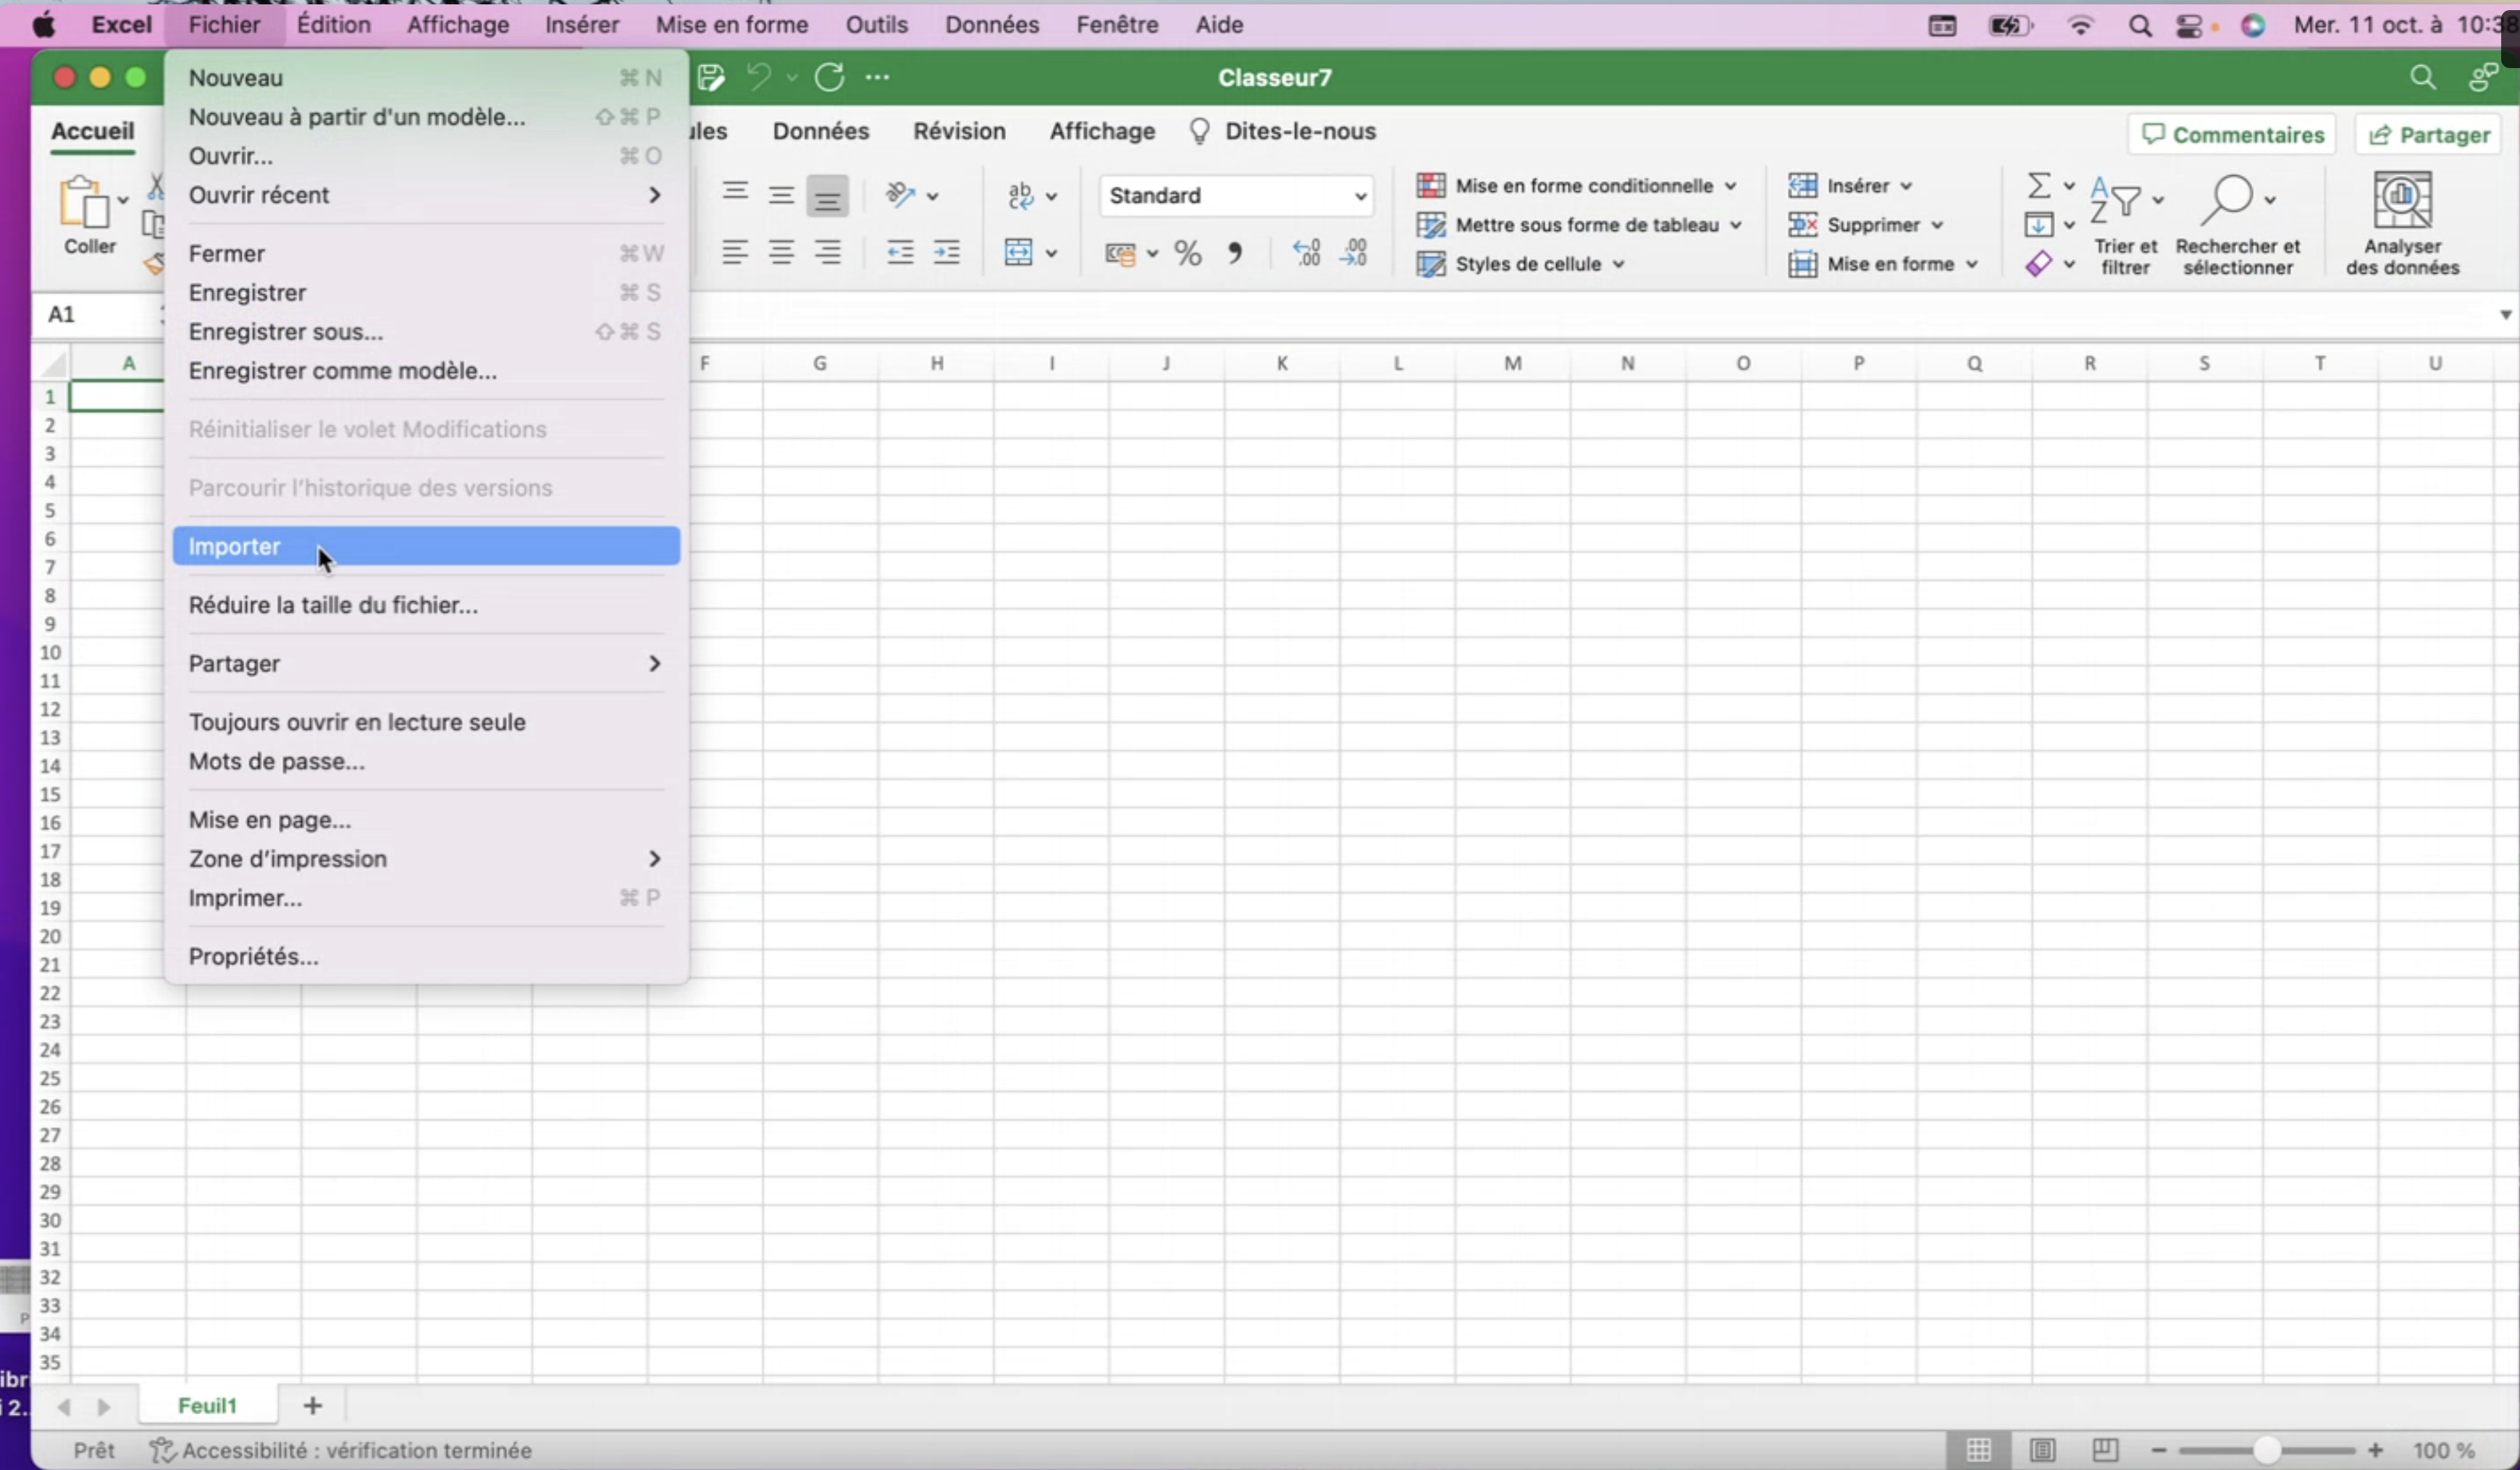Click the Spotlight search icon in menu bar
The width and height of the screenshot is (2520, 1470).
pyautogui.click(x=2140, y=26)
